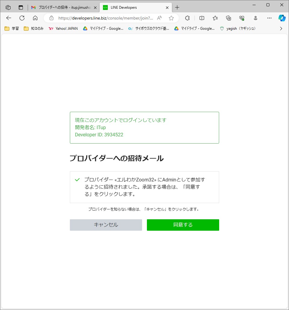Screen dimensions: 289x310
Task: Open the workspaces icon at top left
Action: point(8,8)
